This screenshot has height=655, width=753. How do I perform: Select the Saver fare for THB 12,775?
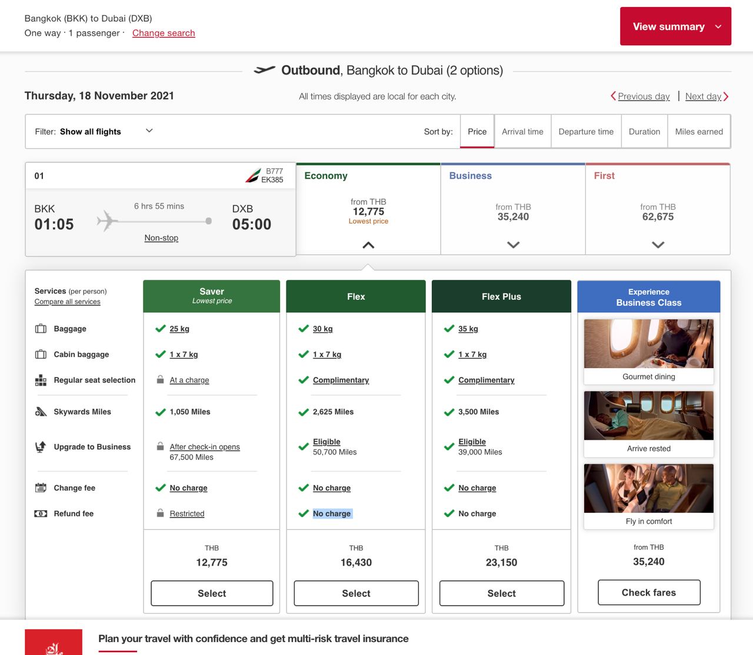coord(212,593)
